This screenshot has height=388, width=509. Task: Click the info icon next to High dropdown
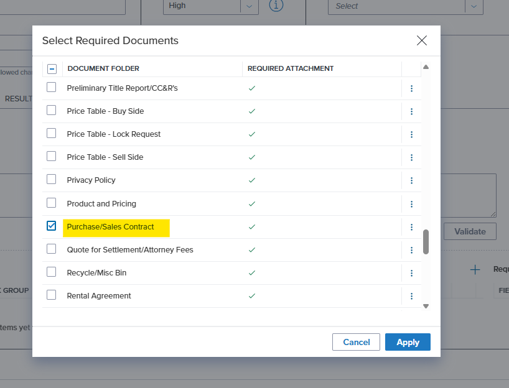(x=276, y=5)
